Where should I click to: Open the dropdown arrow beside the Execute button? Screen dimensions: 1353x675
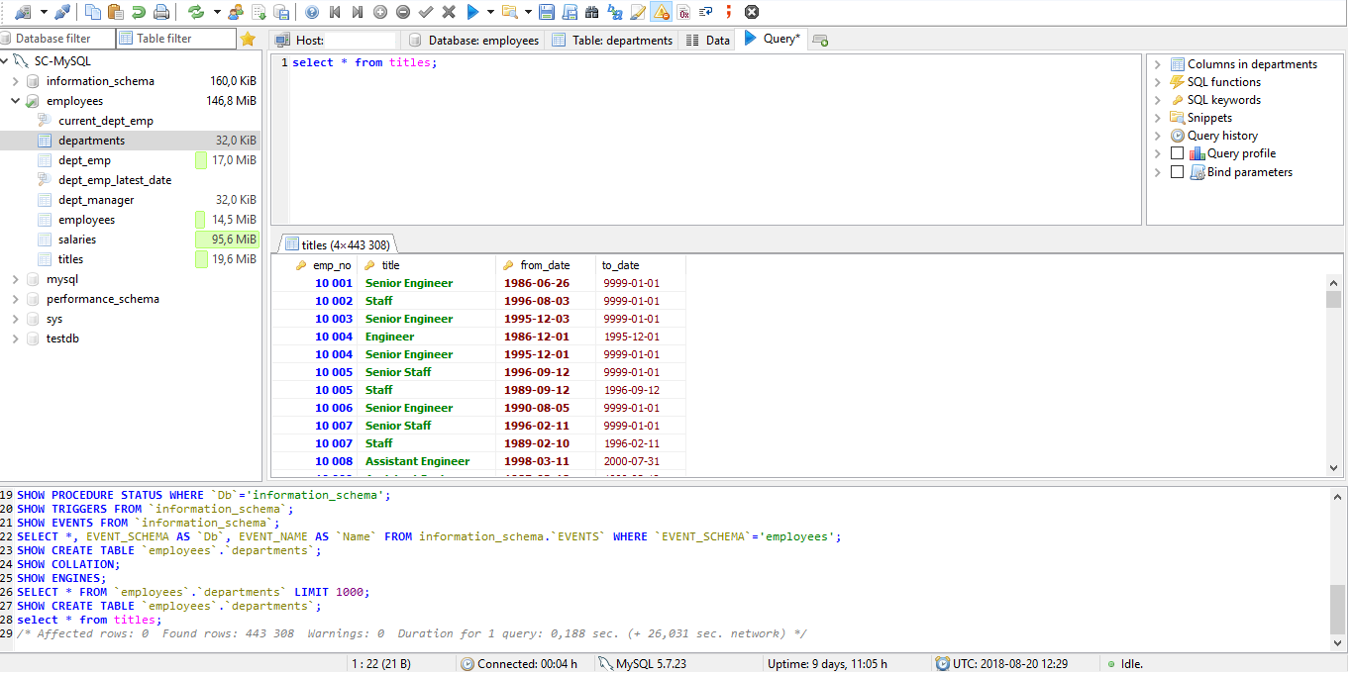coord(490,12)
